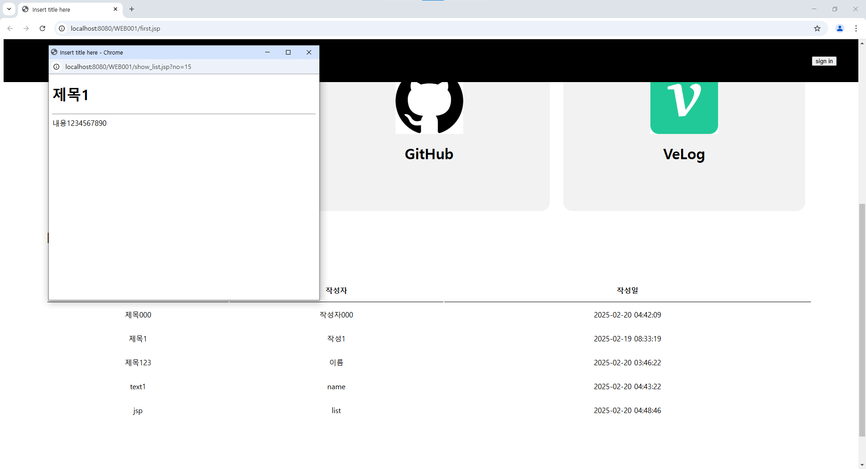Click author cell 작성1
This screenshot has height=469, width=866.
coord(336,339)
